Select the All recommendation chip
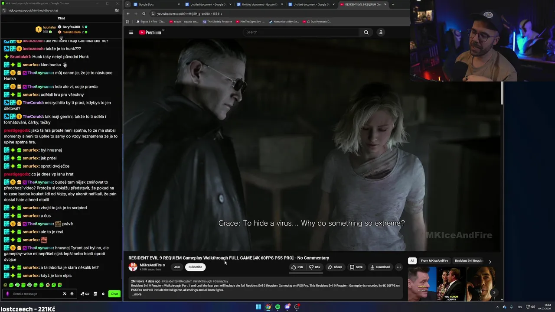The image size is (555, 312). coord(412,261)
